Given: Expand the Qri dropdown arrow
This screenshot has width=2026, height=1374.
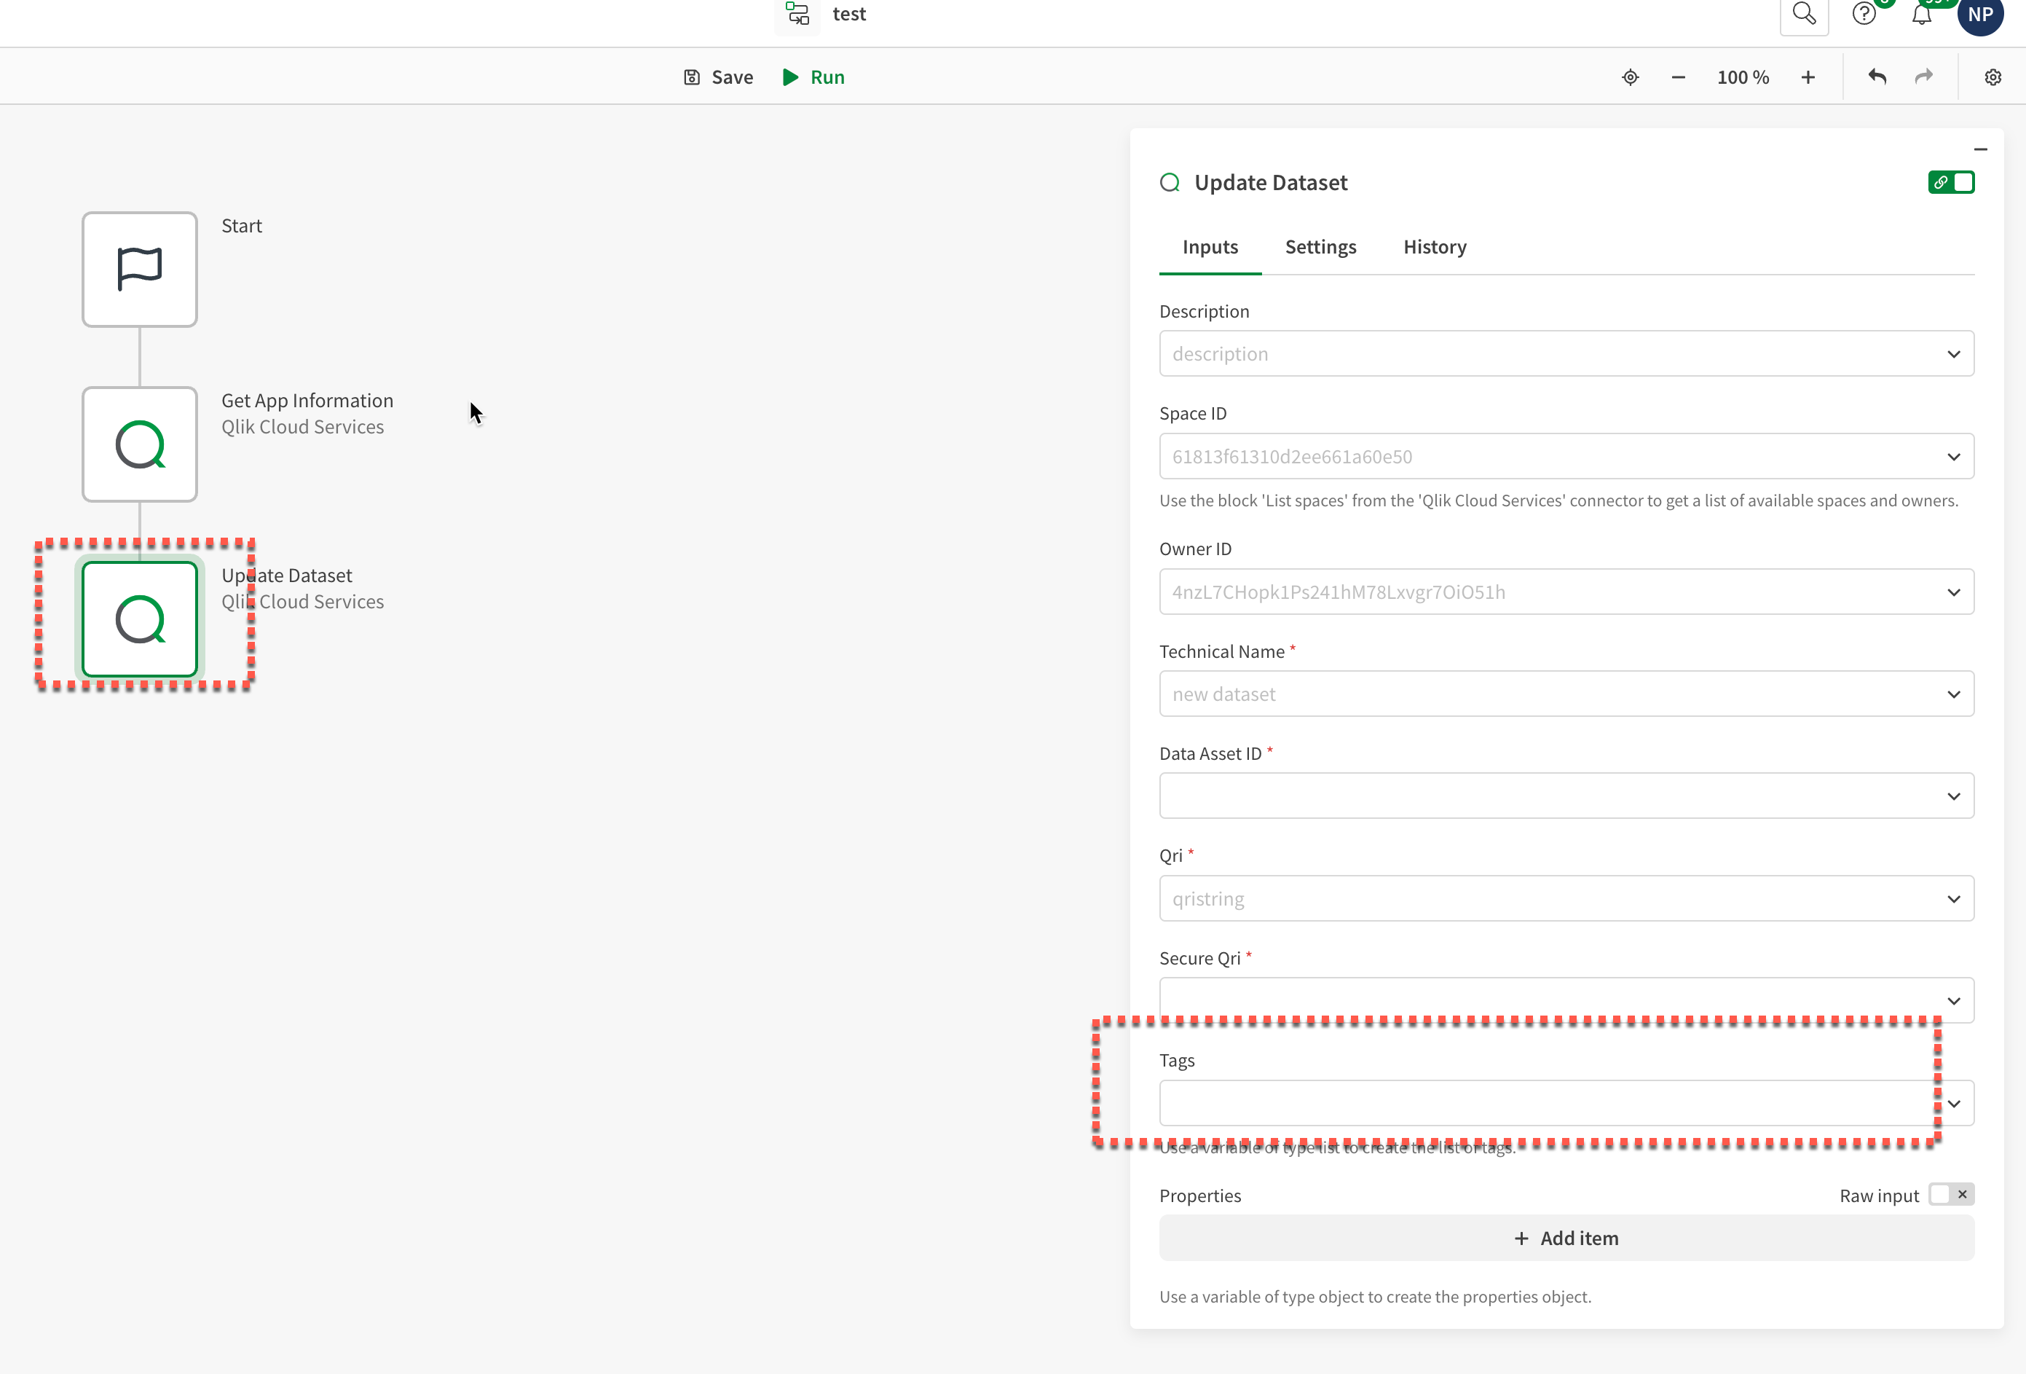Looking at the screenshot, I should point(1954,899).
